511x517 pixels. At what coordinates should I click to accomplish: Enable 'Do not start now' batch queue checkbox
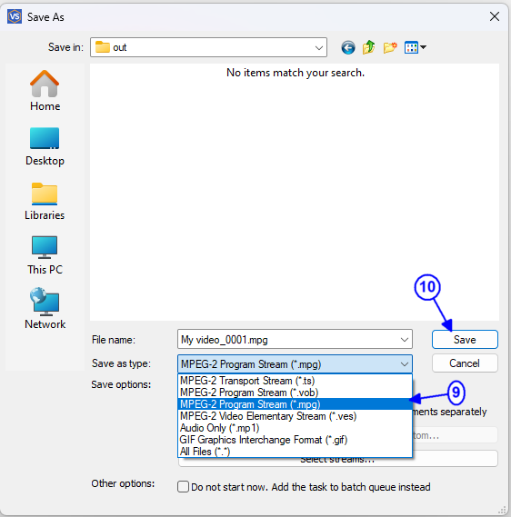click(x=183, y=487)
